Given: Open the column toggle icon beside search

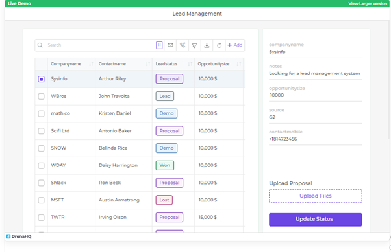Looking at the screenshot, I should click(159, 45).
